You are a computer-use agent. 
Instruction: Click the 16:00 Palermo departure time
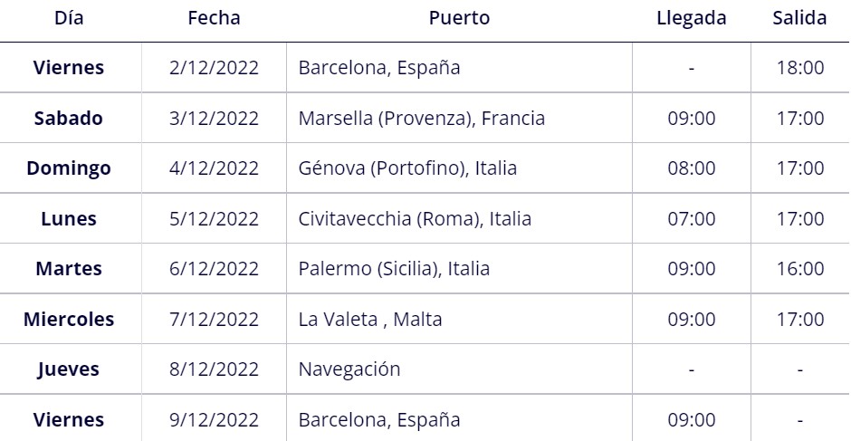[800, 269]
